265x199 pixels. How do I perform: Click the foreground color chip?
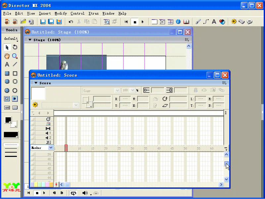(x=8, y=120)
